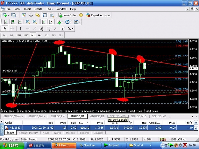Show the Market Watch window

point(24,15)
